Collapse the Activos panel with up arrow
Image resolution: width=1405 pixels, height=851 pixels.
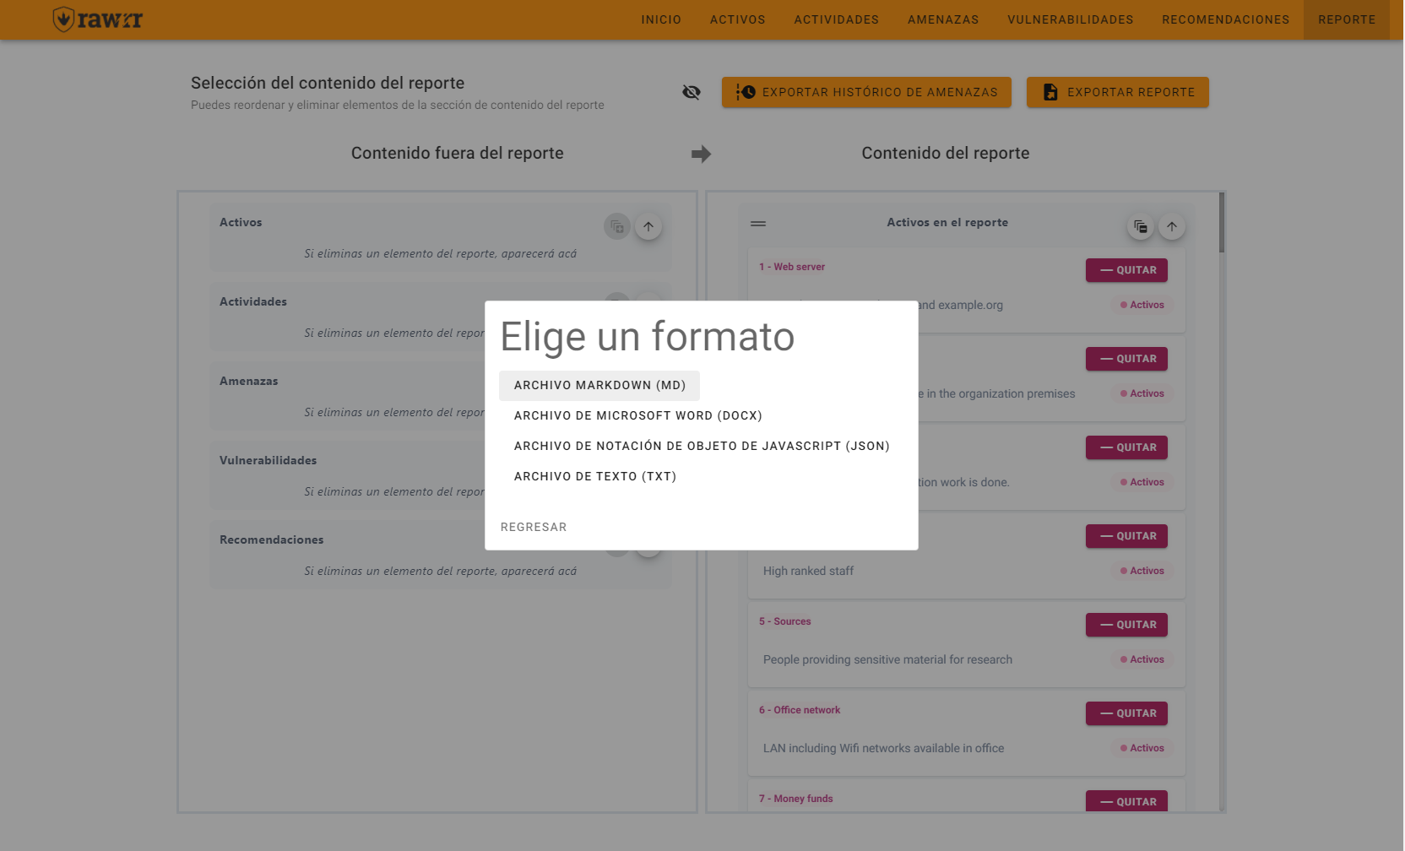tap(648, 226)
